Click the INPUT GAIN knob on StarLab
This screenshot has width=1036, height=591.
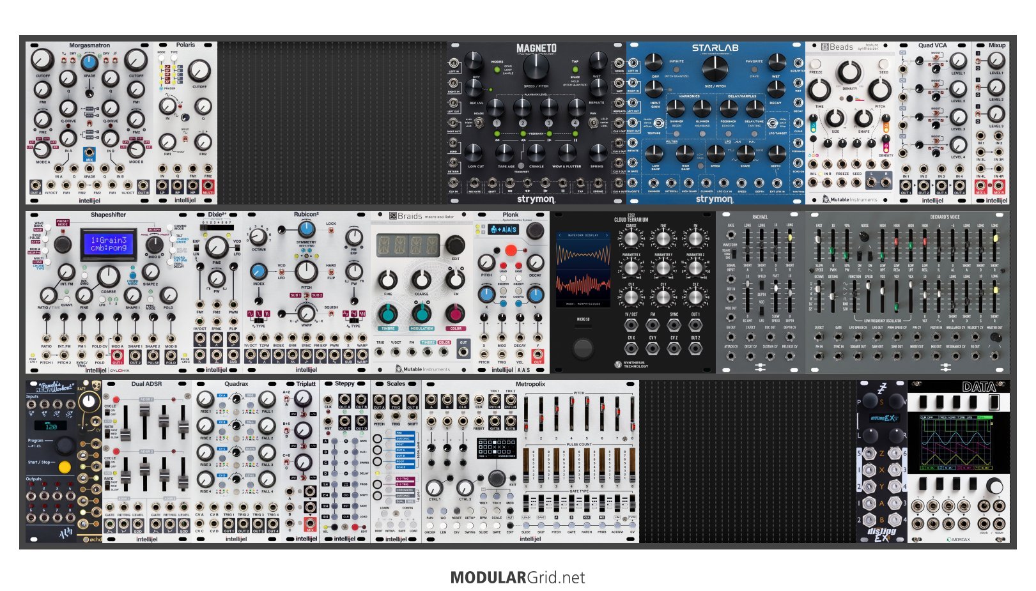pyautogui.click(x=655, y=89)
